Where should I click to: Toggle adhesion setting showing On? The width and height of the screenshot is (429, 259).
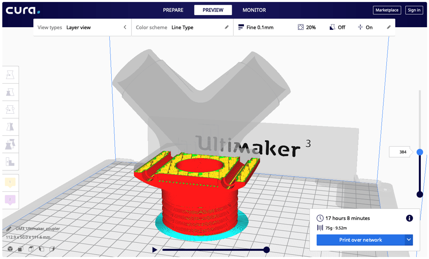pyautogui.click(x=365, y=28)
